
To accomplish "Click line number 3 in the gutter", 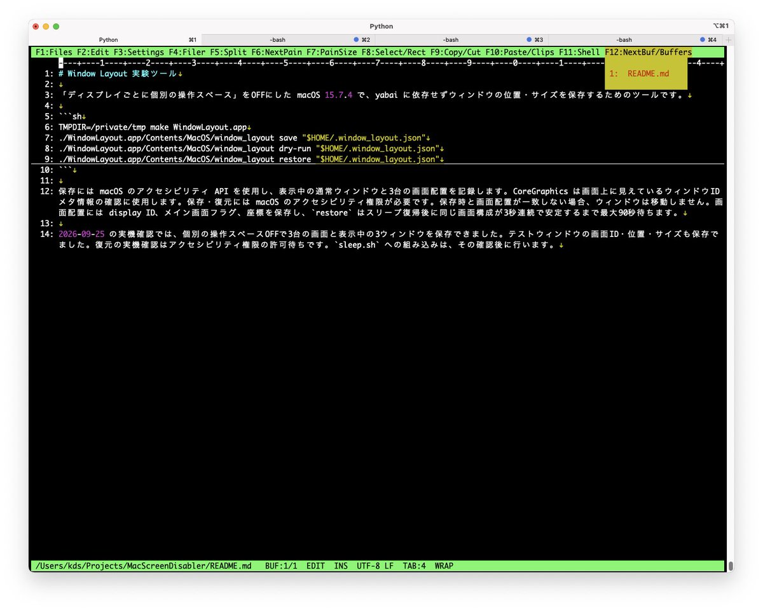I will [48, 95].
